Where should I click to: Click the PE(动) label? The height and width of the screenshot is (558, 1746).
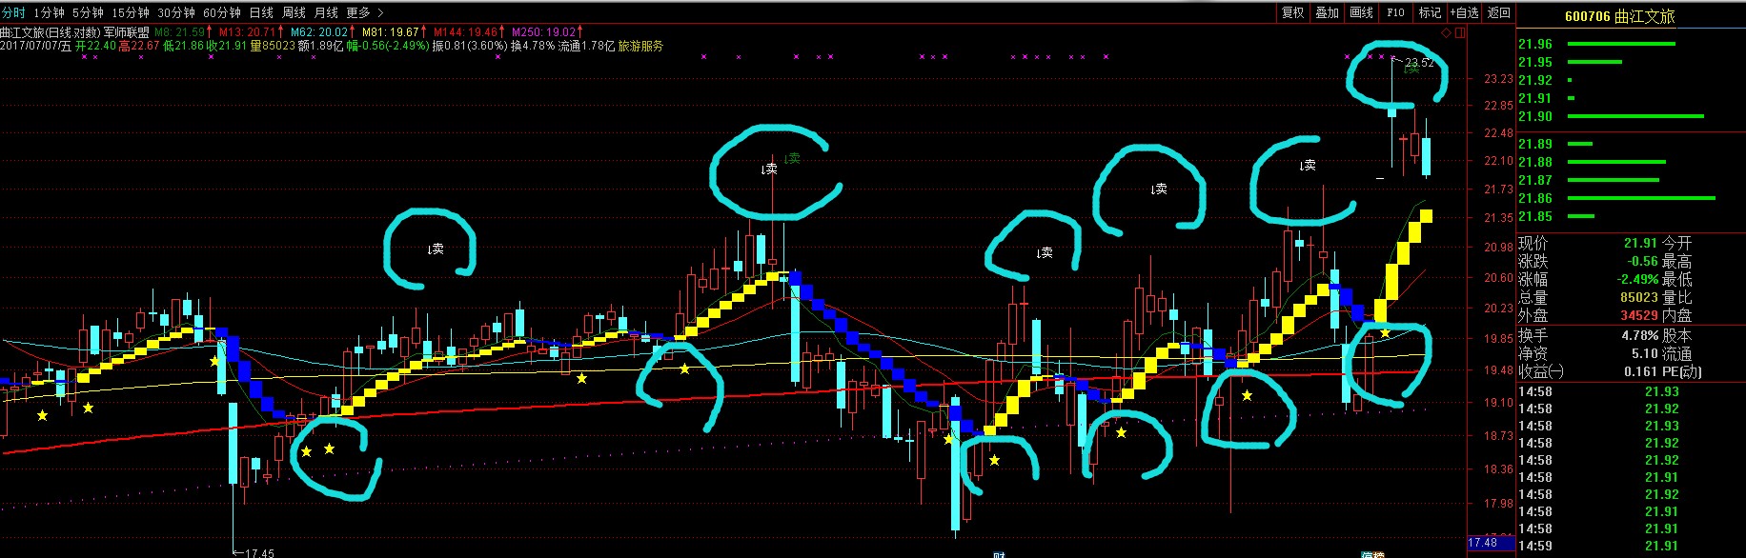point(1682,371)
